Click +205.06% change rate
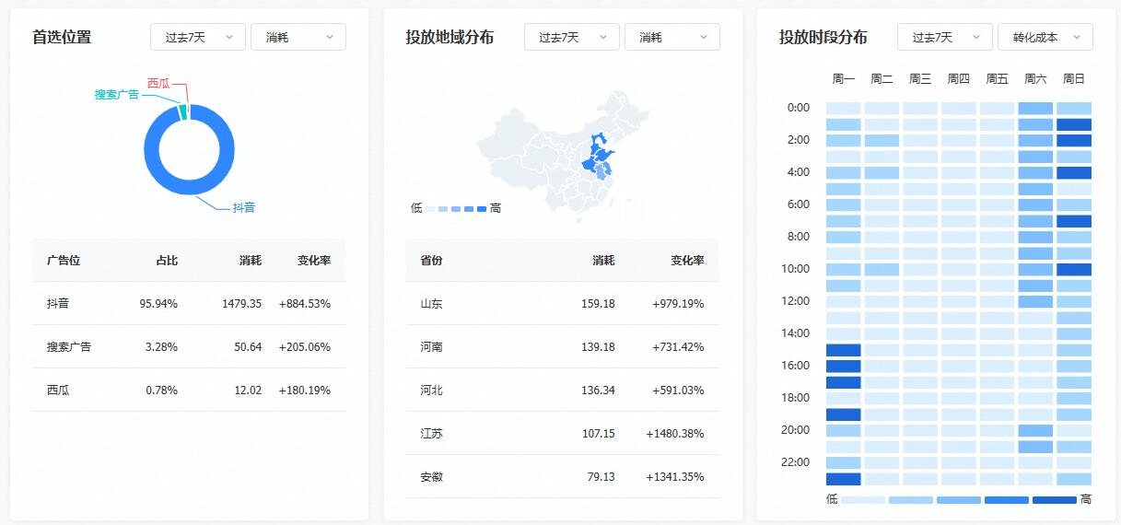Viewport: 1121px width, 525px height. [x=305, y=346]
